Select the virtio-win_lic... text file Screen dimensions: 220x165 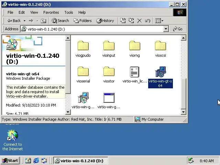134,75
